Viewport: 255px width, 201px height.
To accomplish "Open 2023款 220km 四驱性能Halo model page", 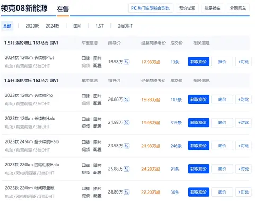I will 32,165.
